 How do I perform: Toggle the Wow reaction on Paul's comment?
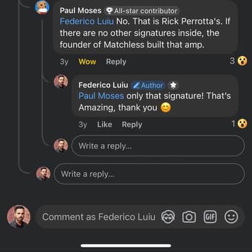pyautogui.click(x=87, y=62)
